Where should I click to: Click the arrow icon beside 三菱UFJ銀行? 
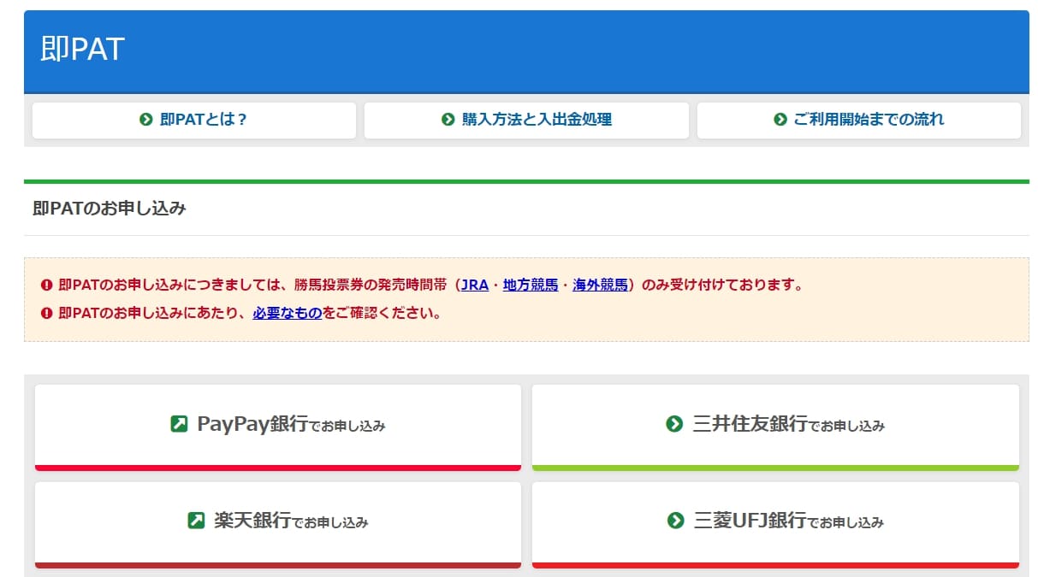pyautogui.click(x=675, y=520)
